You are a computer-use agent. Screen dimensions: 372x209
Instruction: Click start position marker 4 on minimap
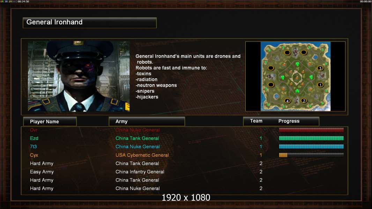point(287,101)
